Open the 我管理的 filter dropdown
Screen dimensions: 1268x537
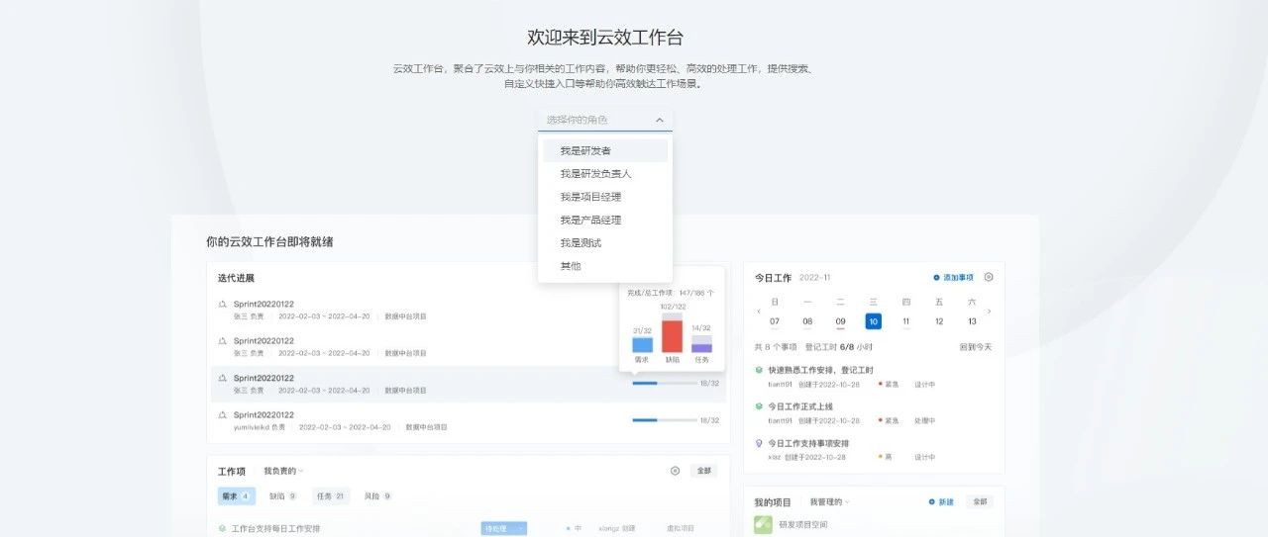829,501
